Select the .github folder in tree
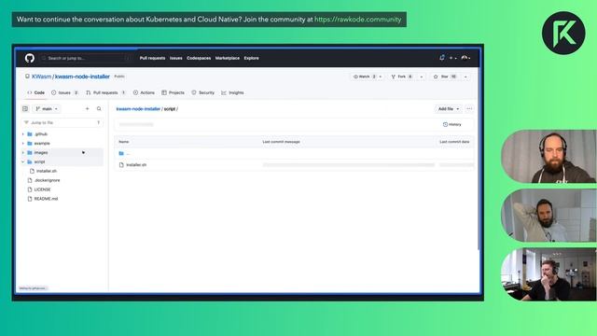The height and width of the screenshot is (336, 597). 40,134
